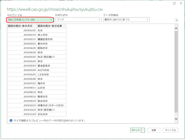Click the cell こどもの日
Image resolution: width=185 pixels, height=140 pixels.
point(51,75)
